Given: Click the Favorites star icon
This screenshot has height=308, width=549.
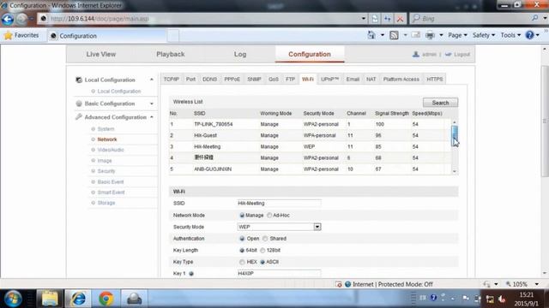Looking at the screenshot, I should [x=9, y=35].
